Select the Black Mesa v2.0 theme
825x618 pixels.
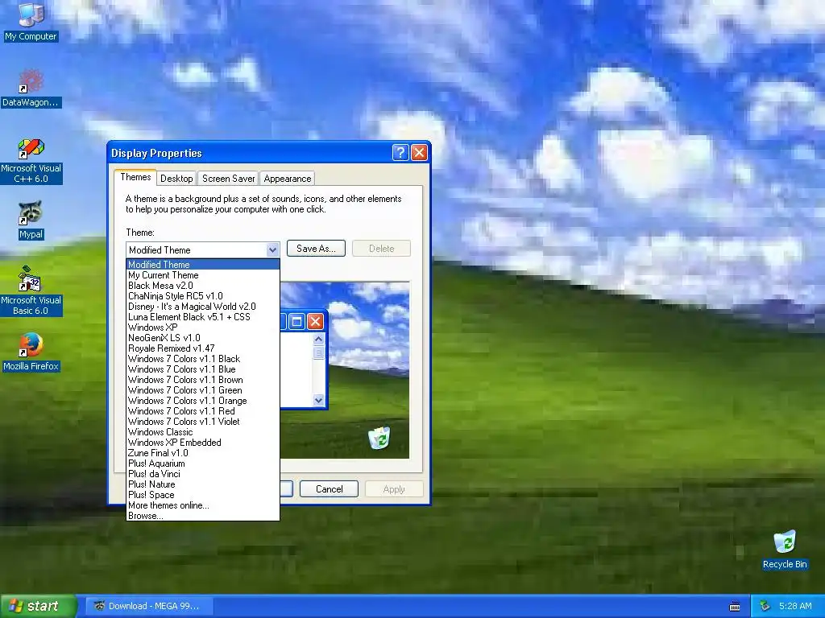pyautogui.click(x=202, y=286)
